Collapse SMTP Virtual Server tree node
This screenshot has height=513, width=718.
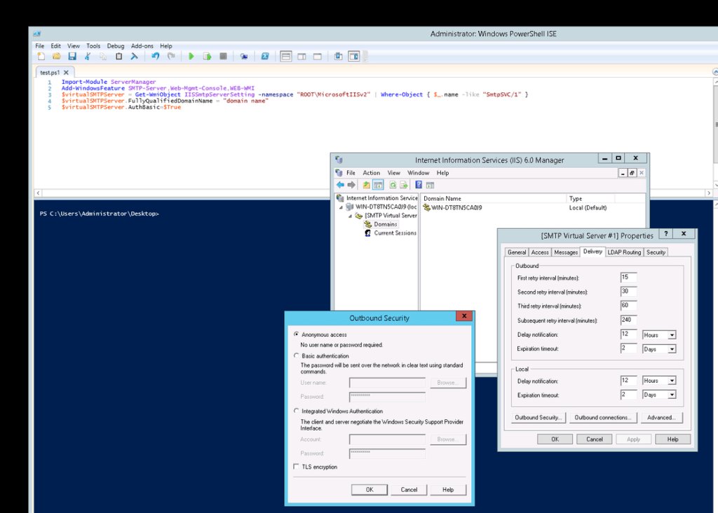point(350,216)
